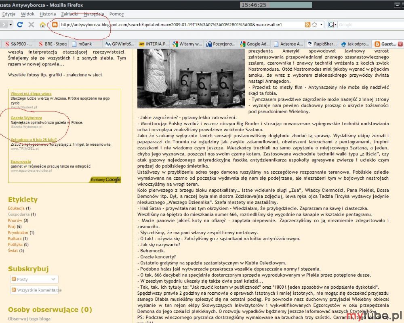Click the RSS feed icon in address bar
This screenshot has height=323, width=404.
coord(307,25)
